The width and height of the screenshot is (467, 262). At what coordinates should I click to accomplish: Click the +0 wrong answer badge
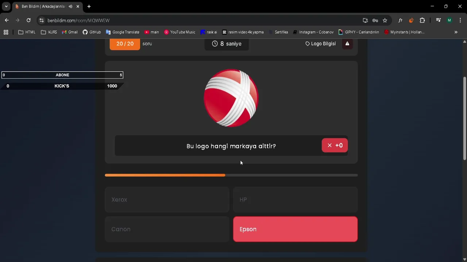(335, 145)
